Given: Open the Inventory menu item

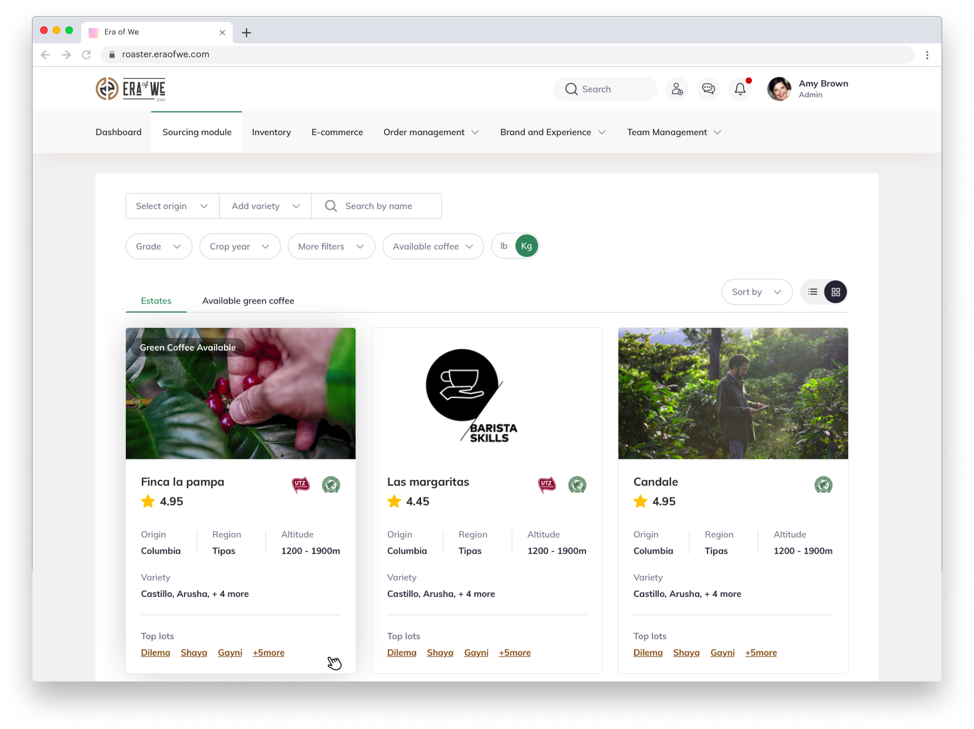Looking at the screenshot, I should pyautogui.click(x=271, y=133).
